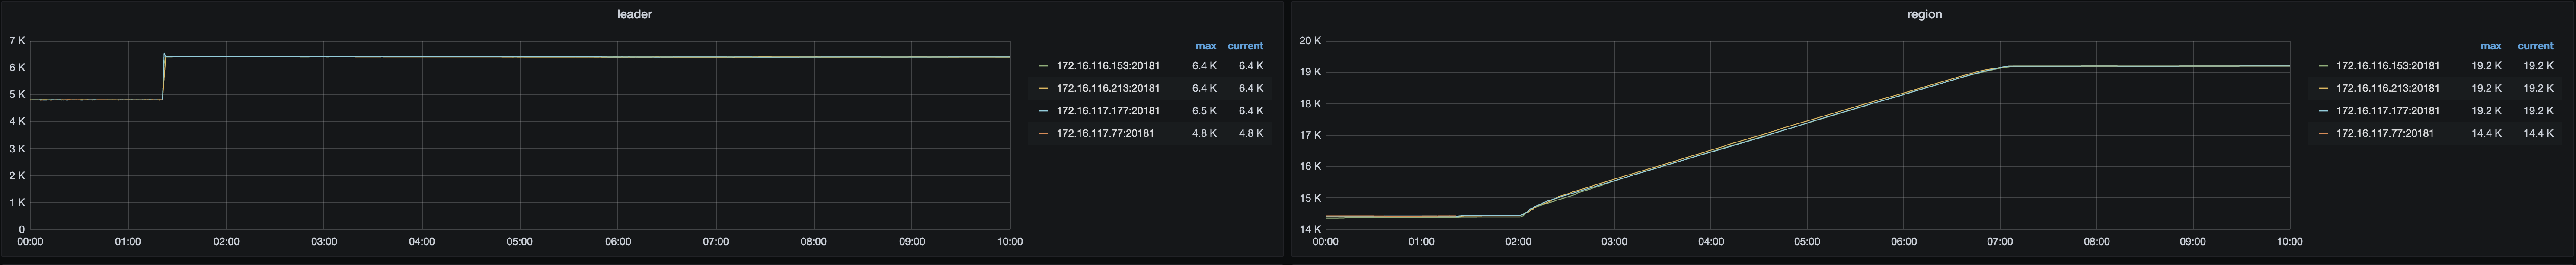The width and height of the screenshot is (2576, 265).
Task: Open the leader panel title menu
Action: coord(634,14)
